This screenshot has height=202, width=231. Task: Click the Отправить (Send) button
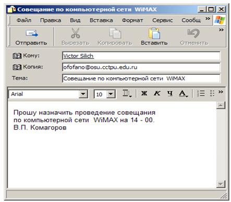[31, 37]
